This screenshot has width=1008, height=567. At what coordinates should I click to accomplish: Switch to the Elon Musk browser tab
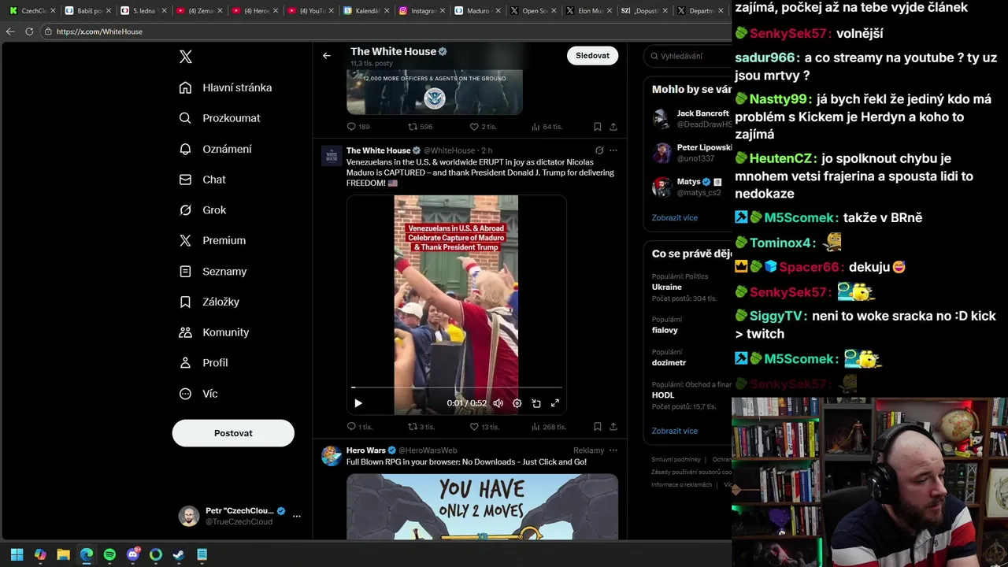pyautogui.click(x=590, y=11)
